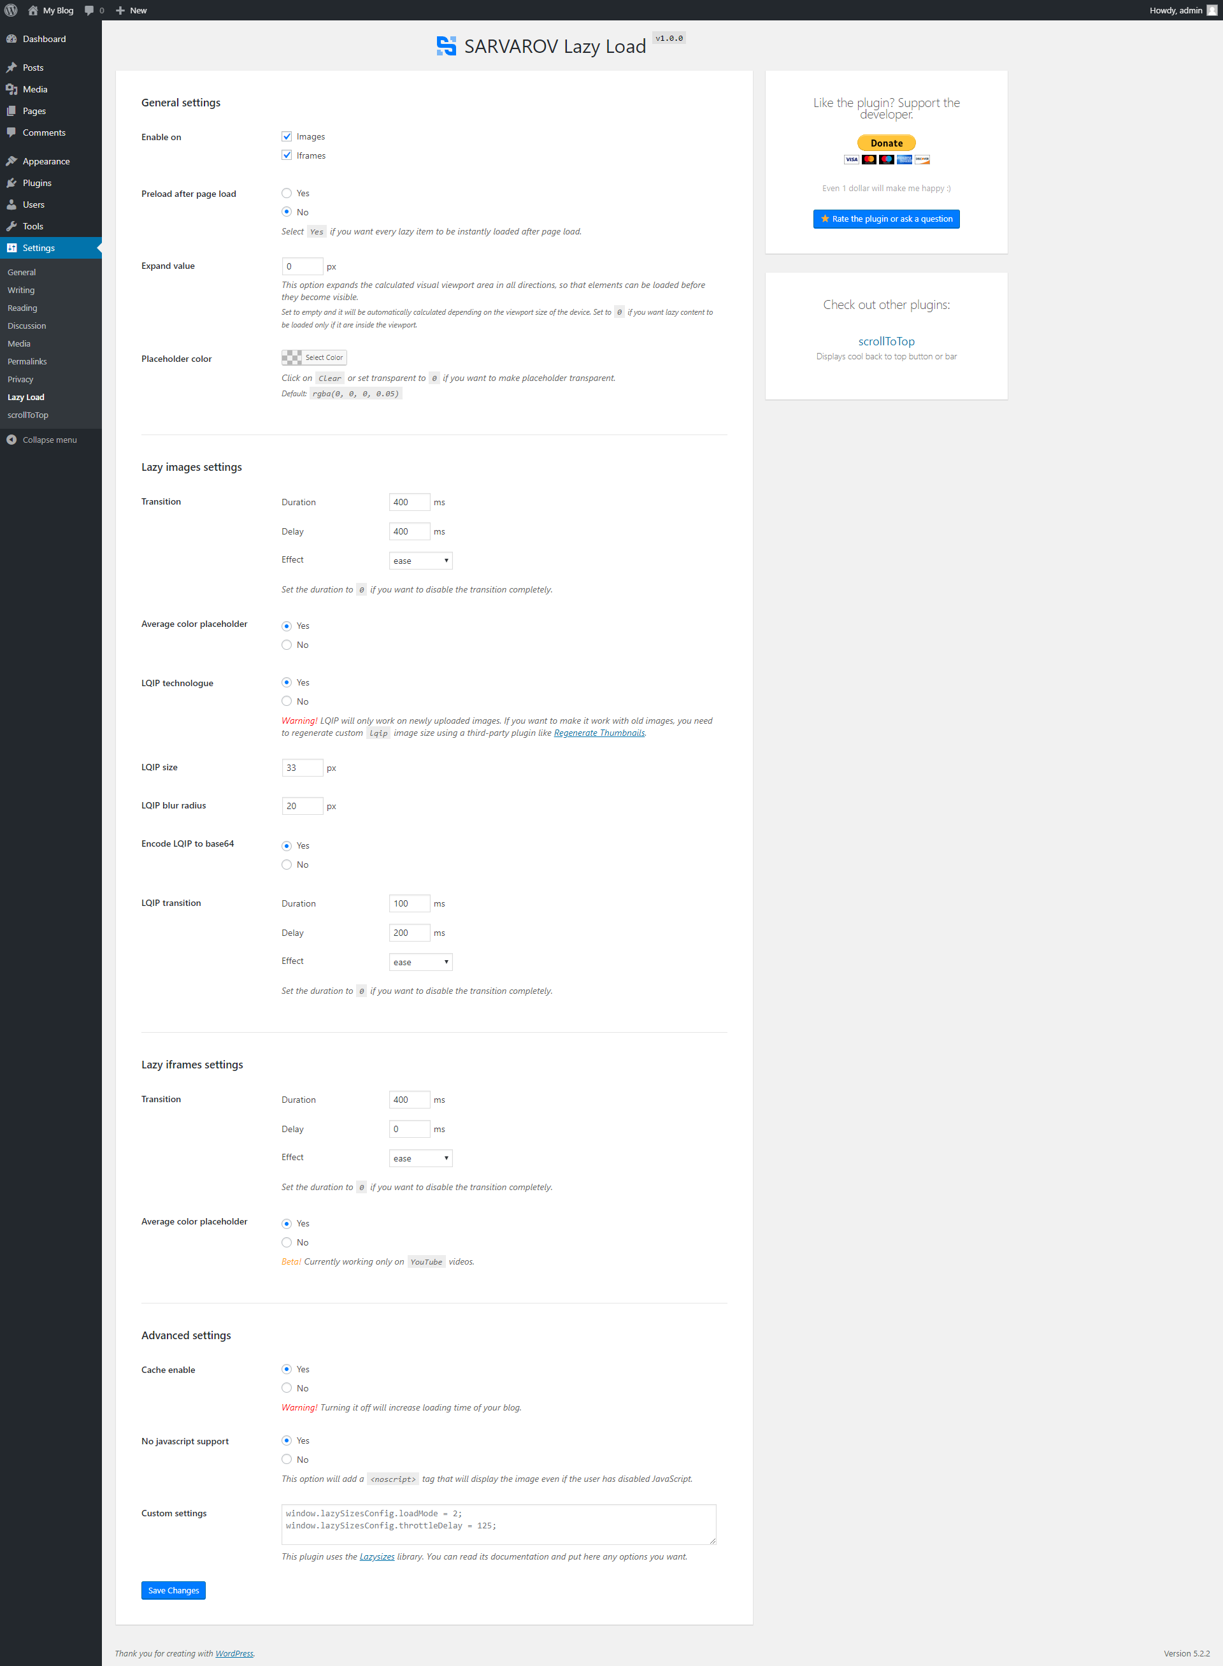Click Rate the plugin or ask a question

coord(886,219)
